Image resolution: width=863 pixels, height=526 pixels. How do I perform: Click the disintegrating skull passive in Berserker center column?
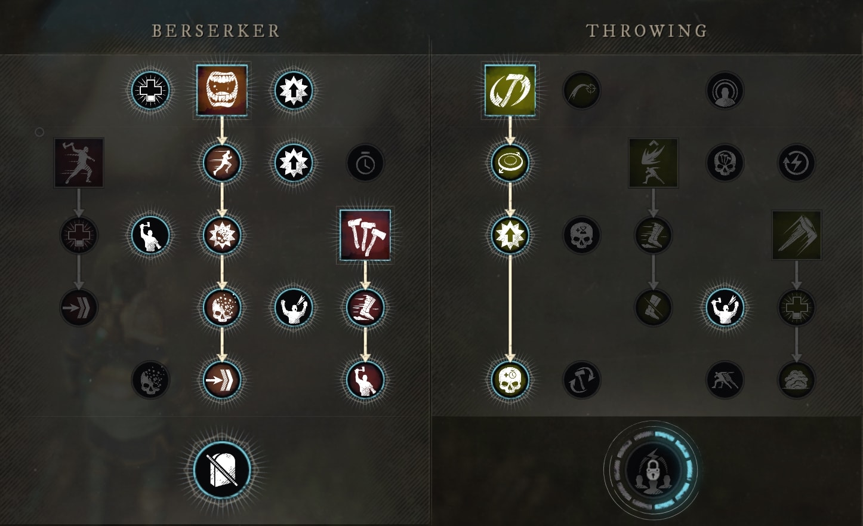coord(222,307)
